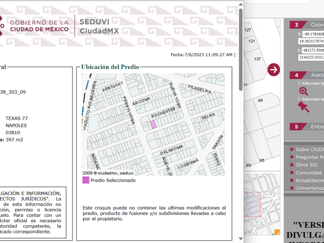The height and width of the screenshot is (243, 324).
Task: Click parcel number 89 on background map
Action: (x=248, y=165)
